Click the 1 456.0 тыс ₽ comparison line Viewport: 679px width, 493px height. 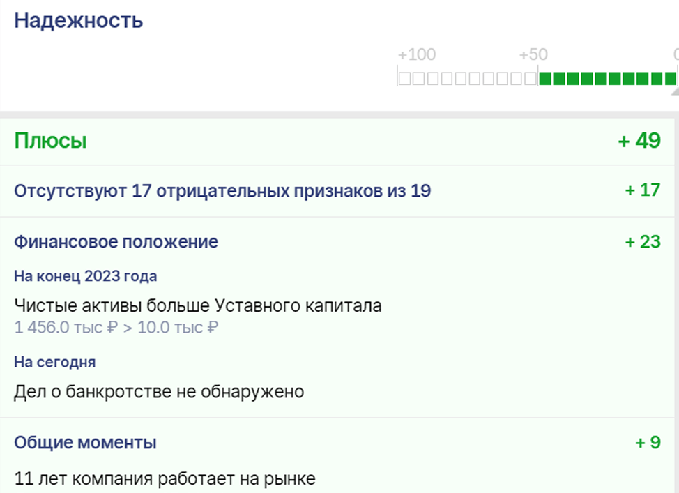click(116, 328)
